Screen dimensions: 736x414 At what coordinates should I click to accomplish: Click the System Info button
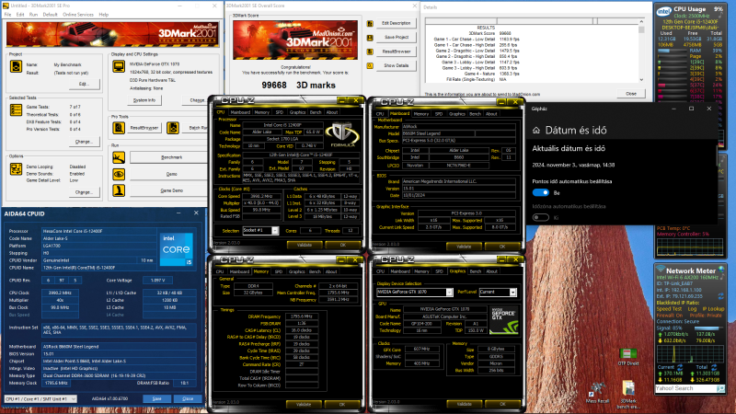144,100
